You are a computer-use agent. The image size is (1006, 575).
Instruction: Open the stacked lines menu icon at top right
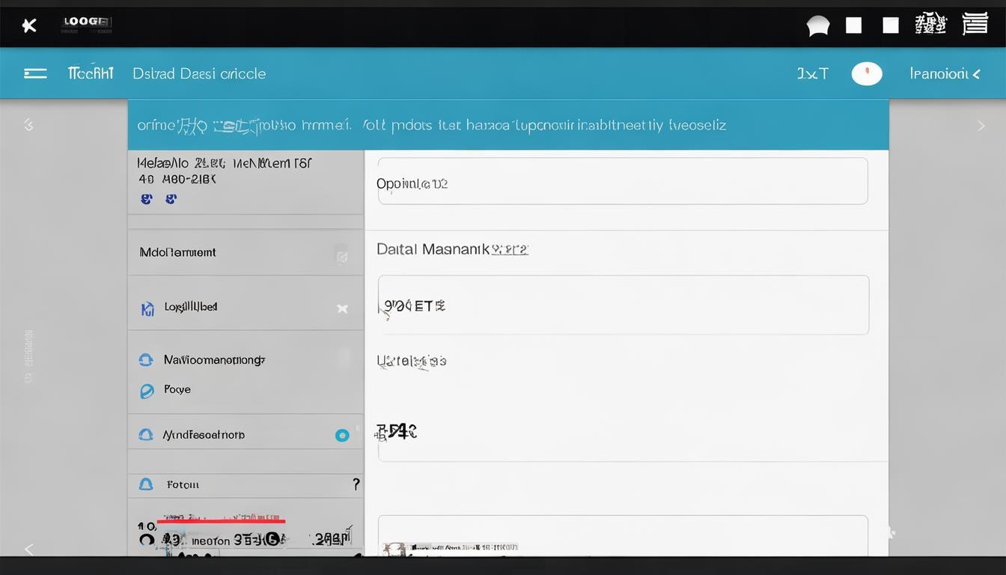point(975,24)
